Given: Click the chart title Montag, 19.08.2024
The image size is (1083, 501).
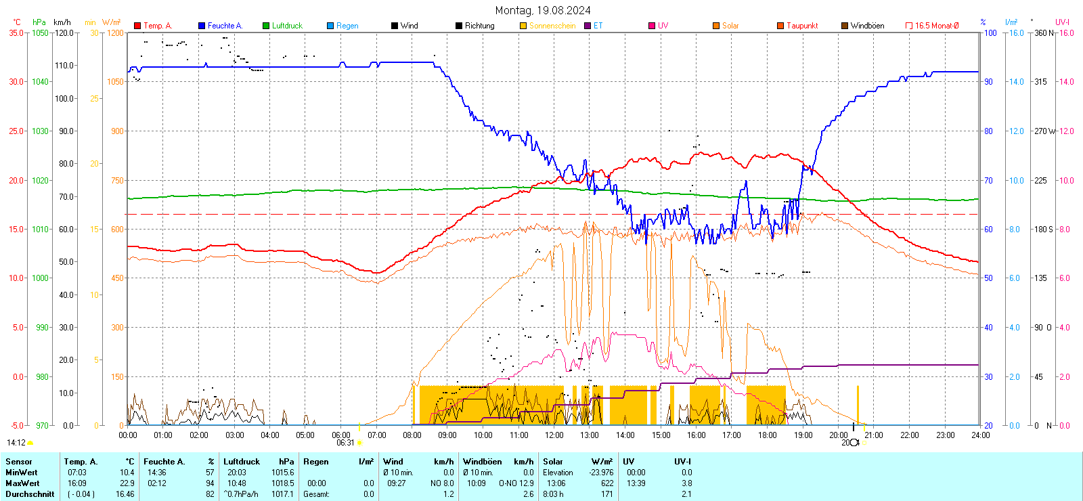Looking at the screenshot, I should pos(542,10).
